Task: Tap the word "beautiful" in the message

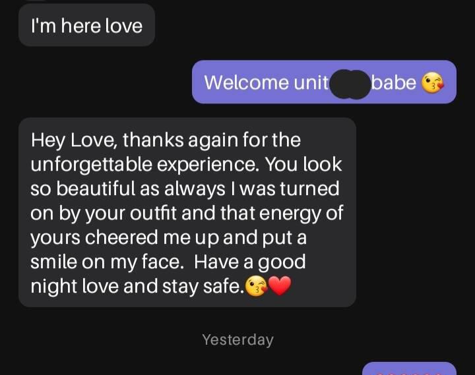Action: pyautogui.click(x=96, y=189)
